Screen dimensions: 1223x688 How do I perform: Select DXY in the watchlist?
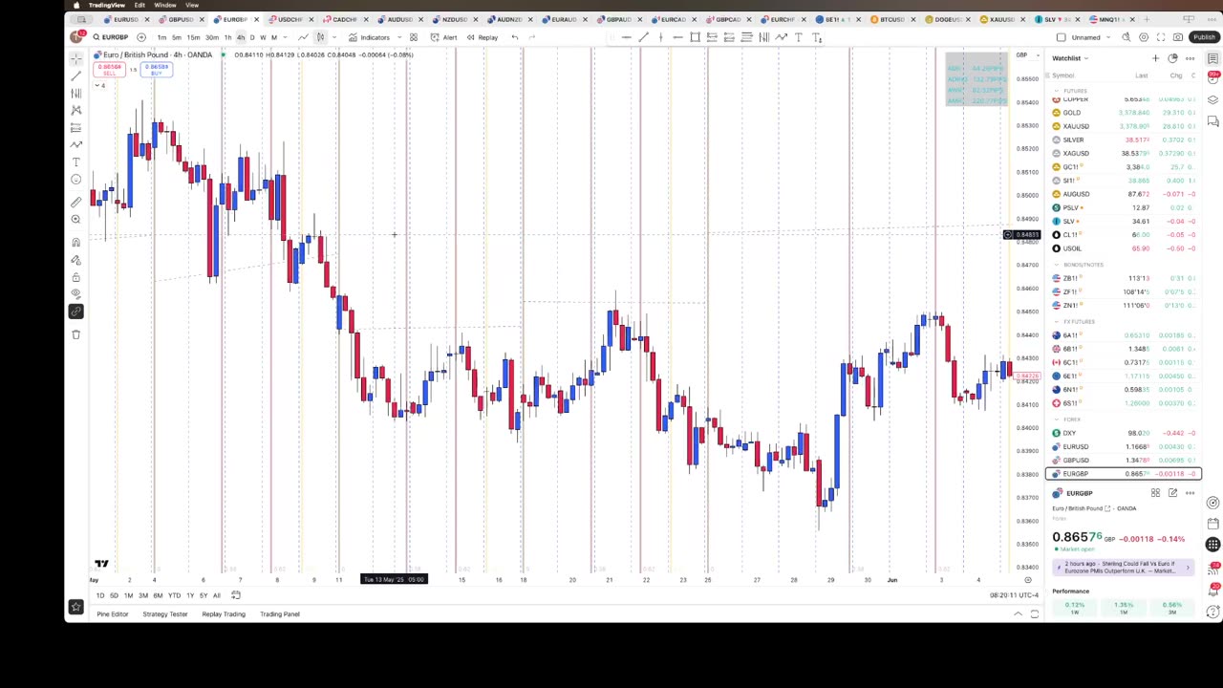pyautogui.click(x=1125, y=433)
